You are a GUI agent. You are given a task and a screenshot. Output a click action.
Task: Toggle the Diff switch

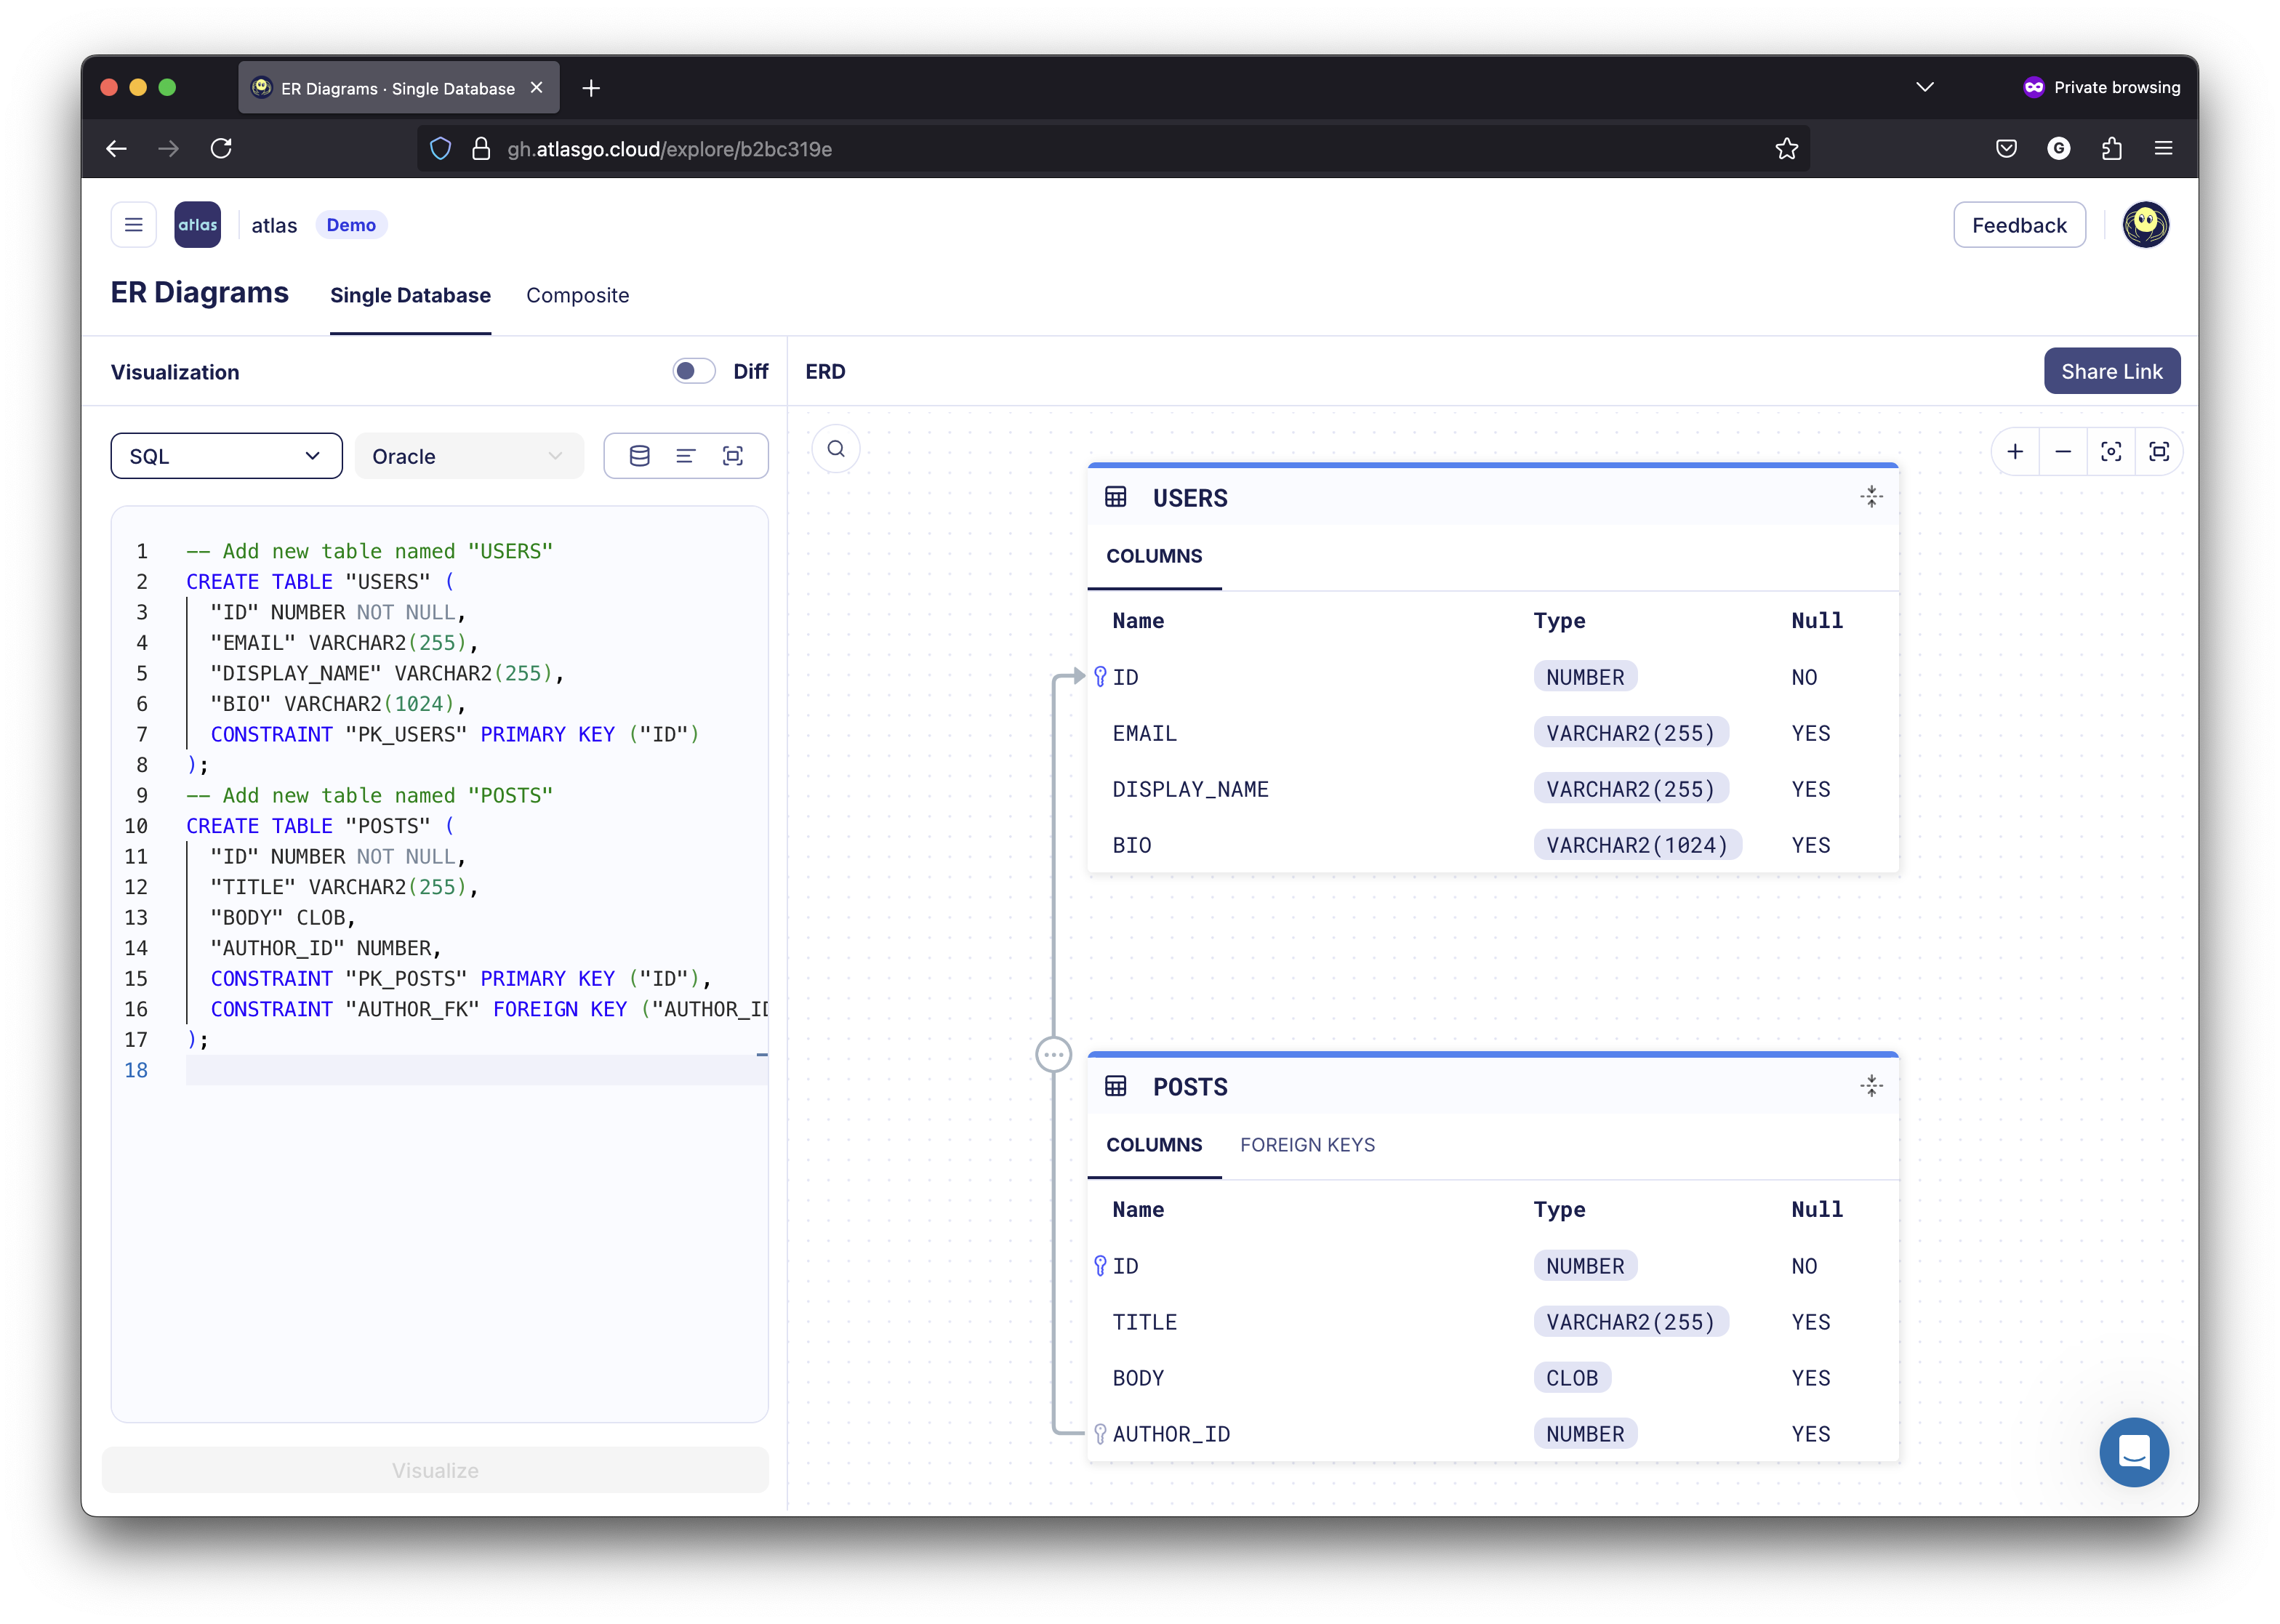coord(694,372)
